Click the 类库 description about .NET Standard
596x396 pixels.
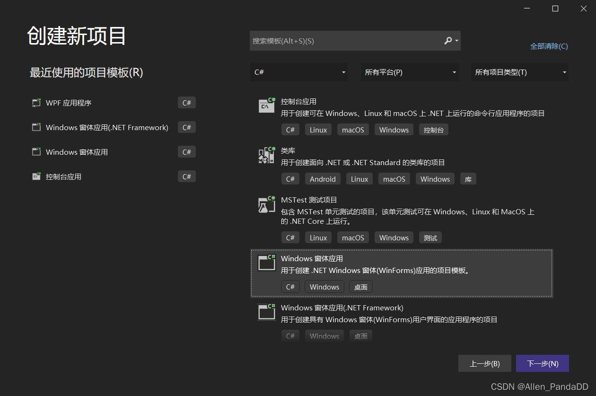coord(363,162)
